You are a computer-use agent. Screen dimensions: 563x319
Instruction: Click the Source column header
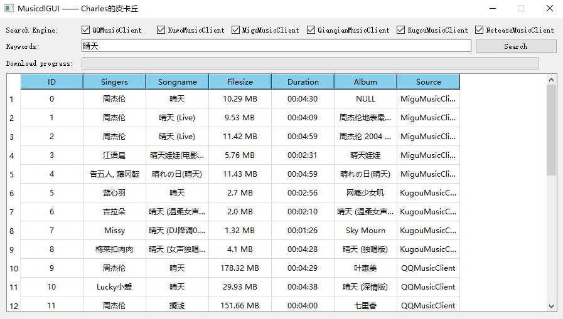428,81
